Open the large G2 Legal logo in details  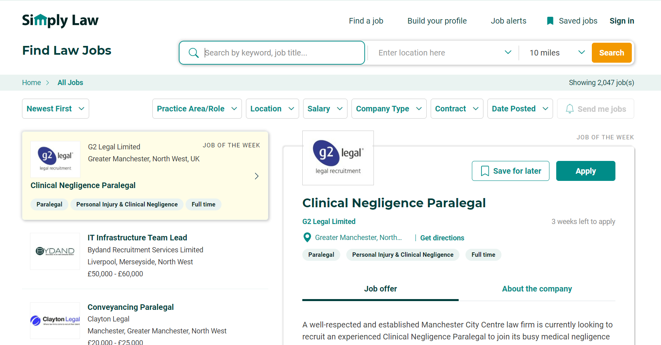pyautogui.click(x=338, y=158)
